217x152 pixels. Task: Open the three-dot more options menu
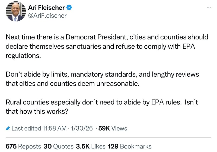tap(209, 7)
